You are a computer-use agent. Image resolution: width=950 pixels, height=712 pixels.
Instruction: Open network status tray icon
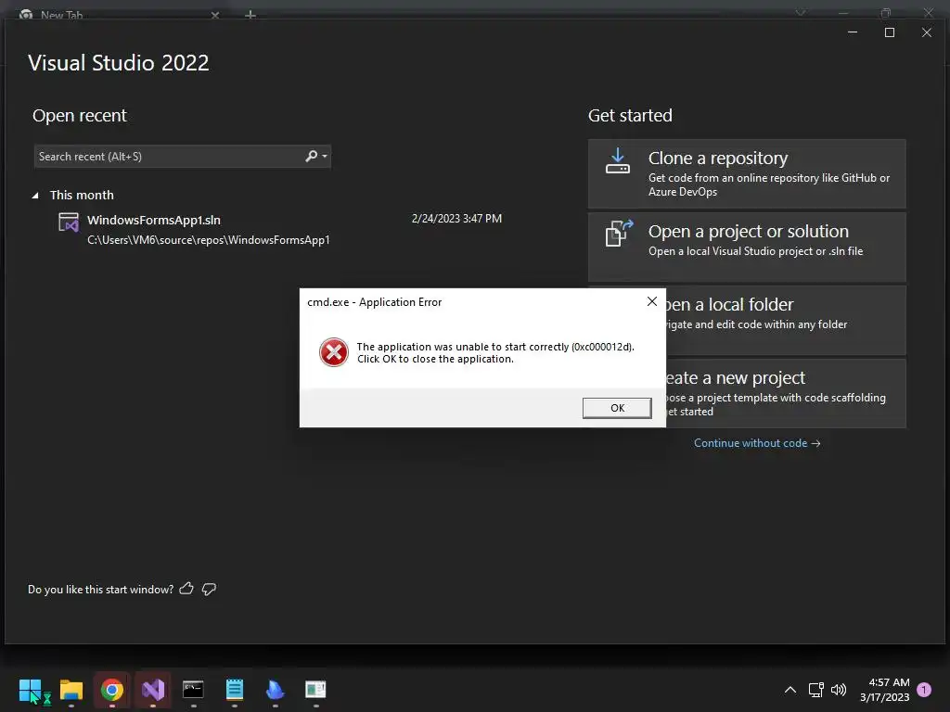coord(815,690)
